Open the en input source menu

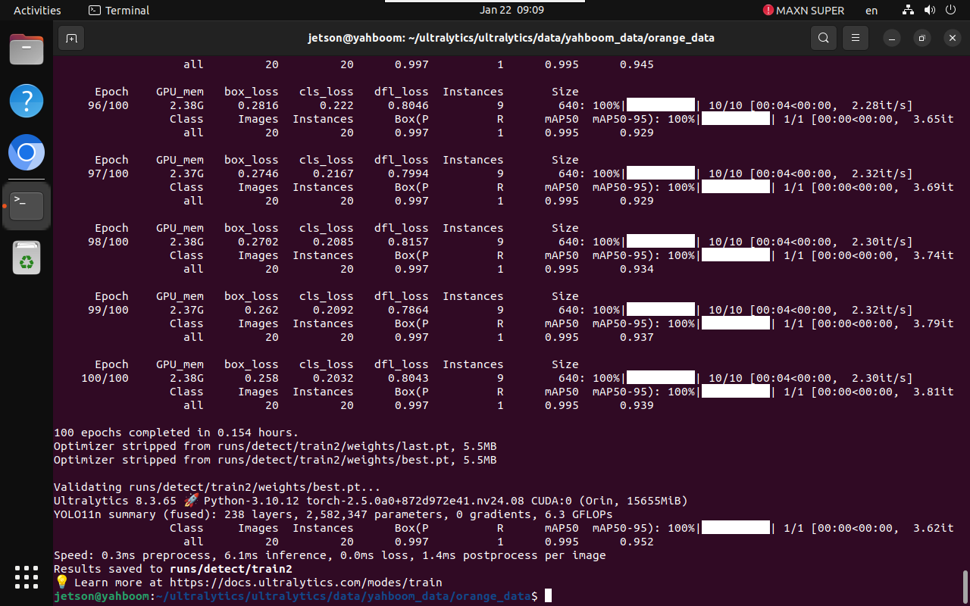(x=871, y=11)
